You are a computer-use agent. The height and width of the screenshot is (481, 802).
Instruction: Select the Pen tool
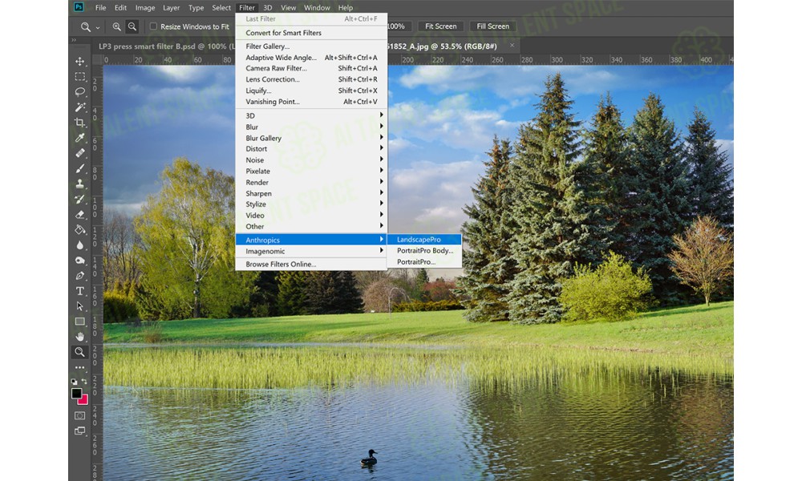point(79,276)
